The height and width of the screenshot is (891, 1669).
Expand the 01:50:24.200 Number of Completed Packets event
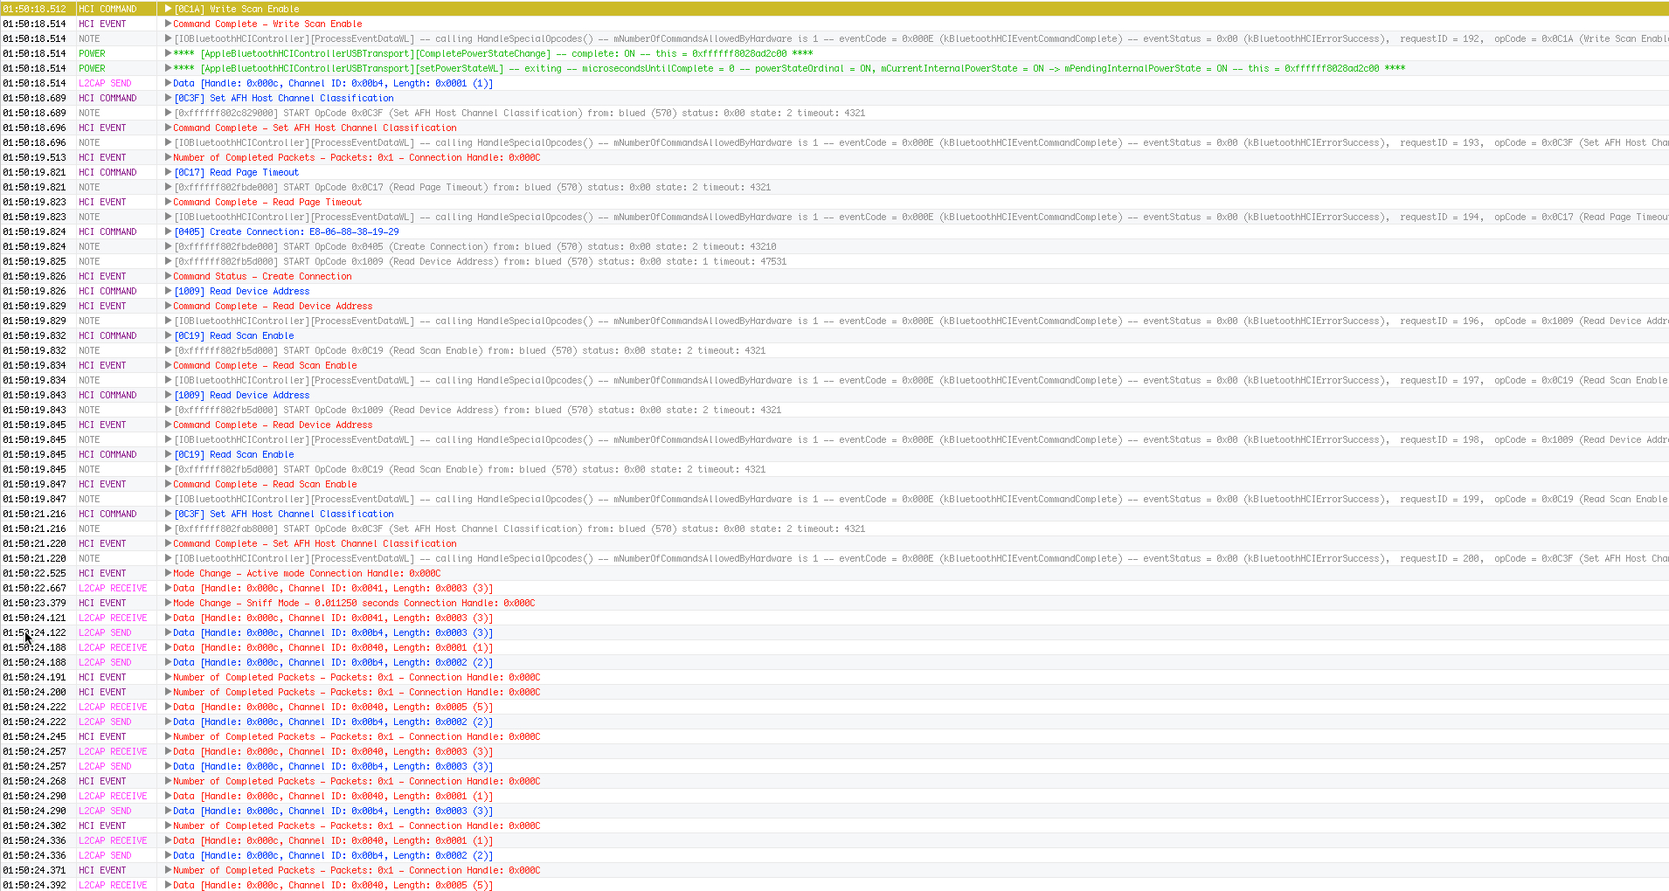click(x=169, y=692)
